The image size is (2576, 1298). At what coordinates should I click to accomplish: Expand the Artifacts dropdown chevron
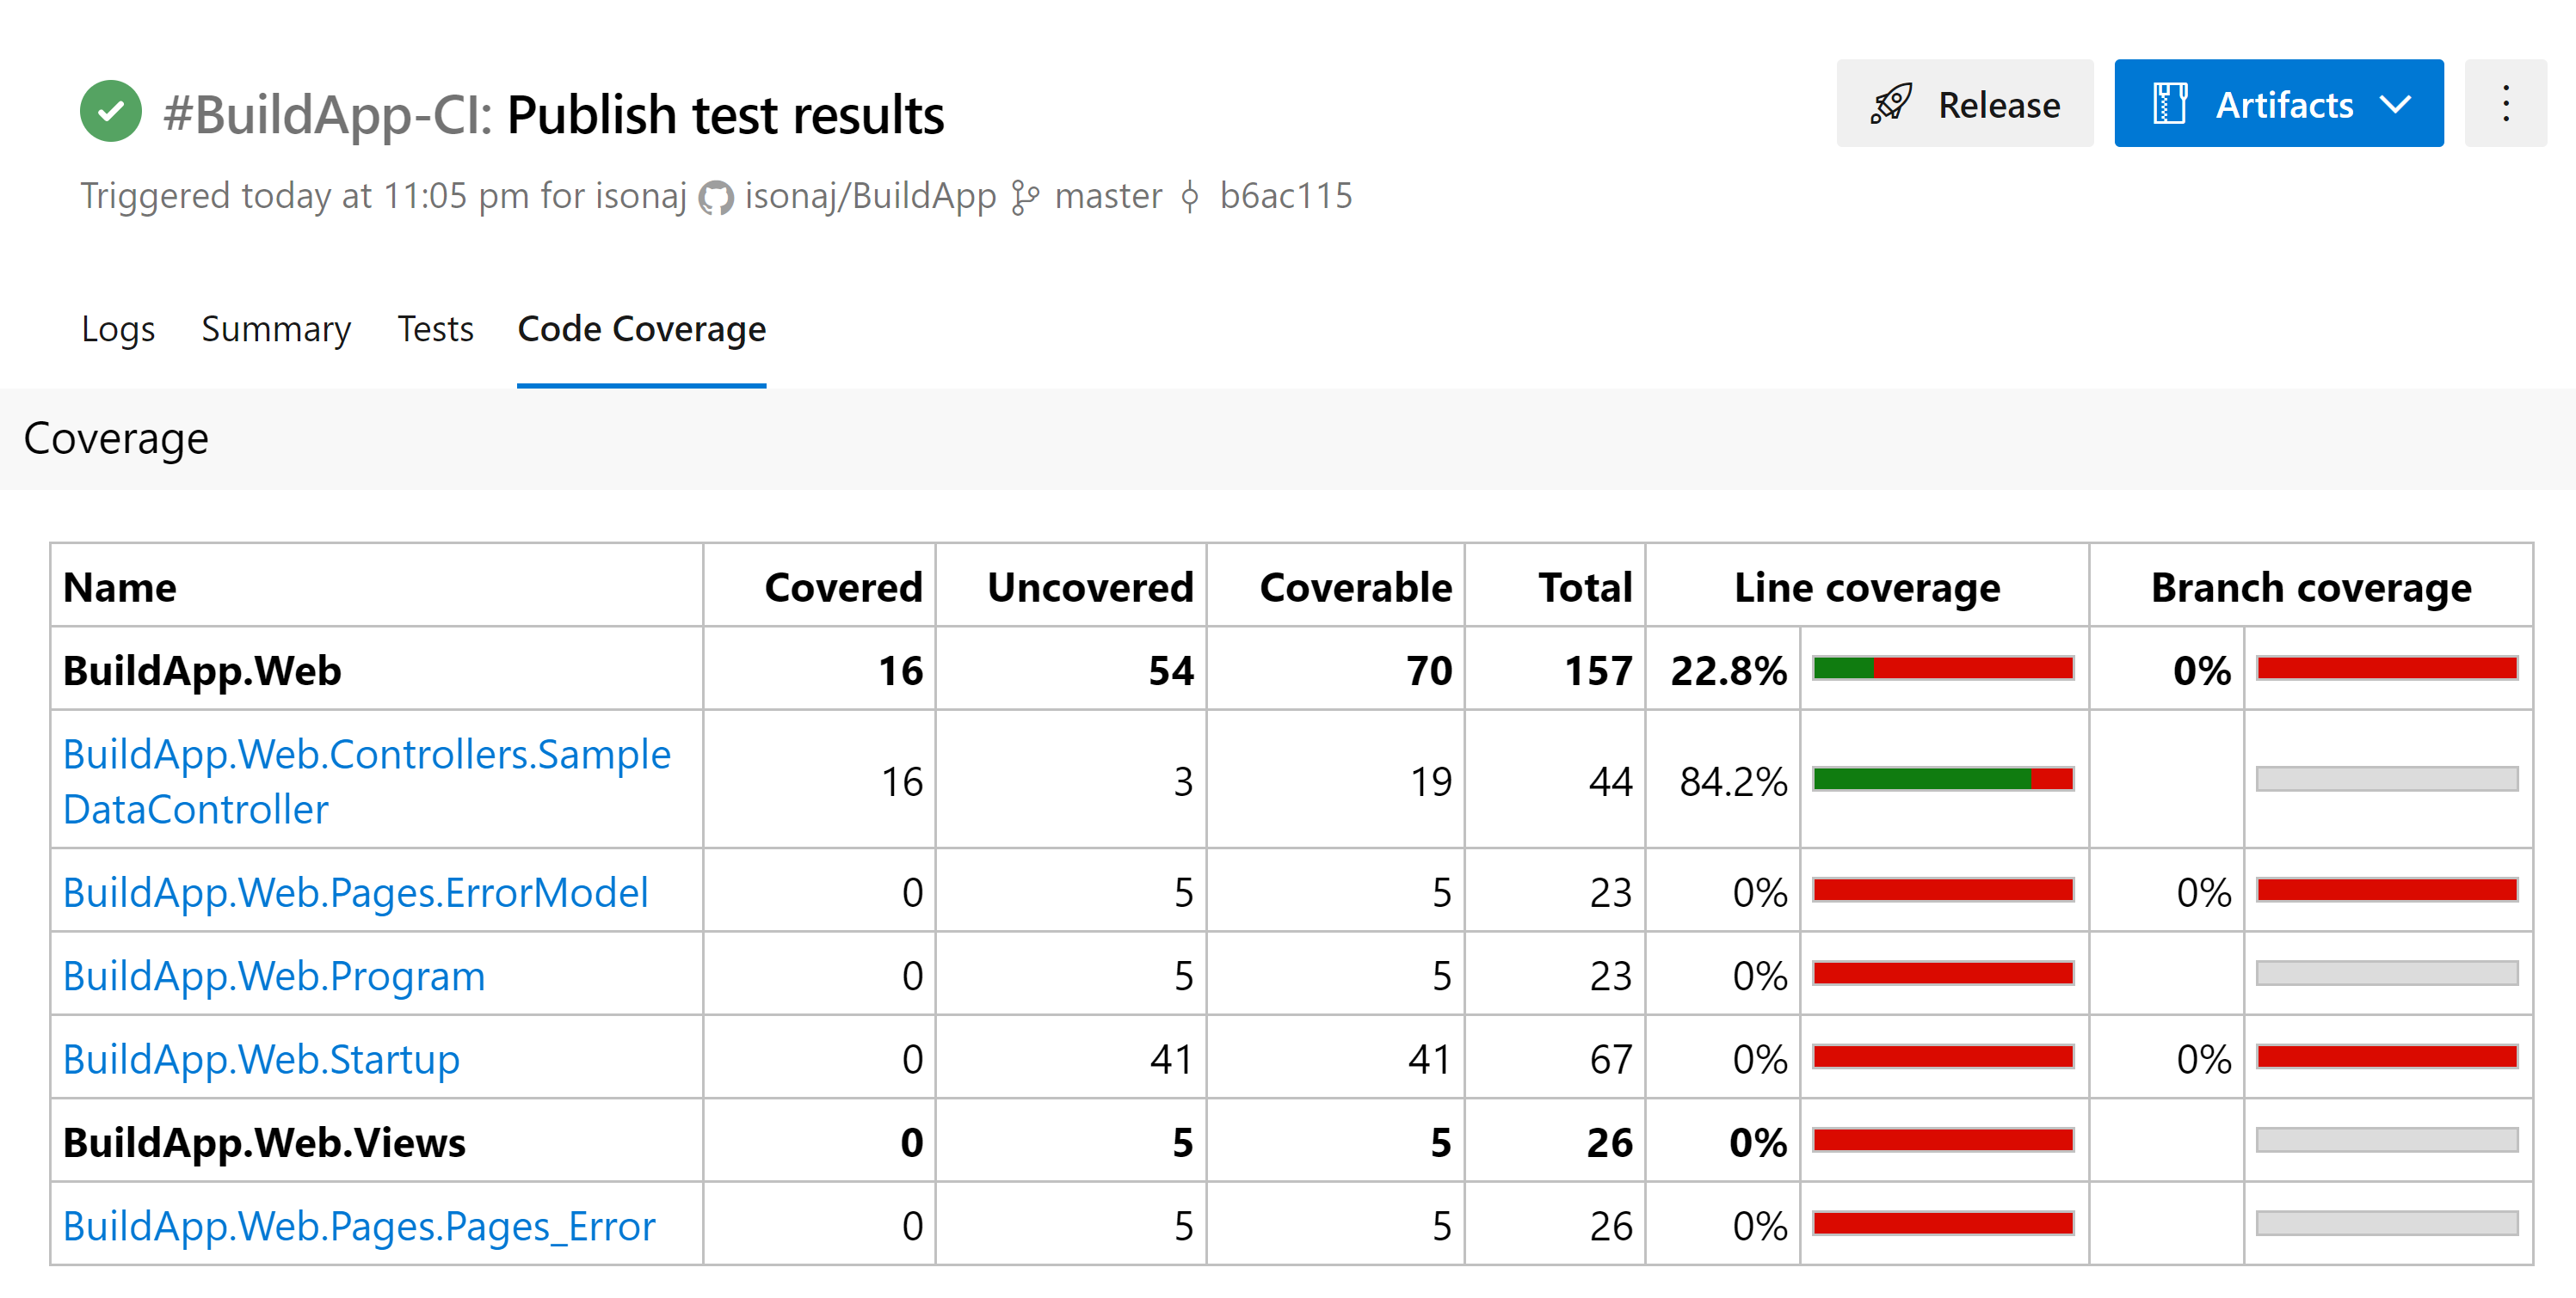[2397, 104]
